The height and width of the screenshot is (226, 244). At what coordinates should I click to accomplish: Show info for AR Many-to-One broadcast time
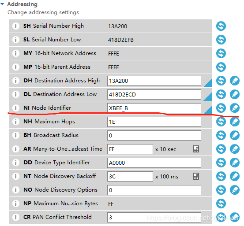[16, 149]
